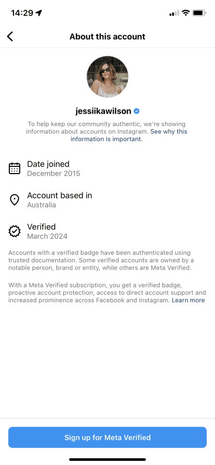The width and height of the screenshot is (215, 465).
Task: Select the Verified March 2024 row
Action: pos(108,231)
